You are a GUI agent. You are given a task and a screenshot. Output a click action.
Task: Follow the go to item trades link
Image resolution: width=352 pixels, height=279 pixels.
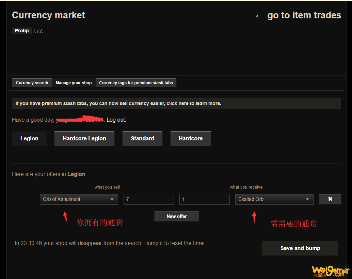click(299, 15)
